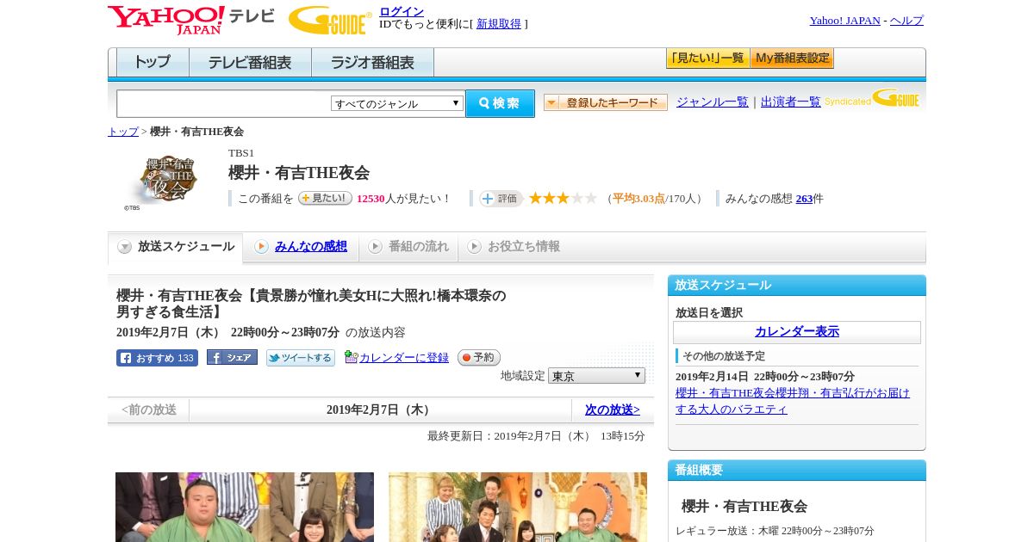Go to the トップ navigation tab

click(x=153, y=63)
